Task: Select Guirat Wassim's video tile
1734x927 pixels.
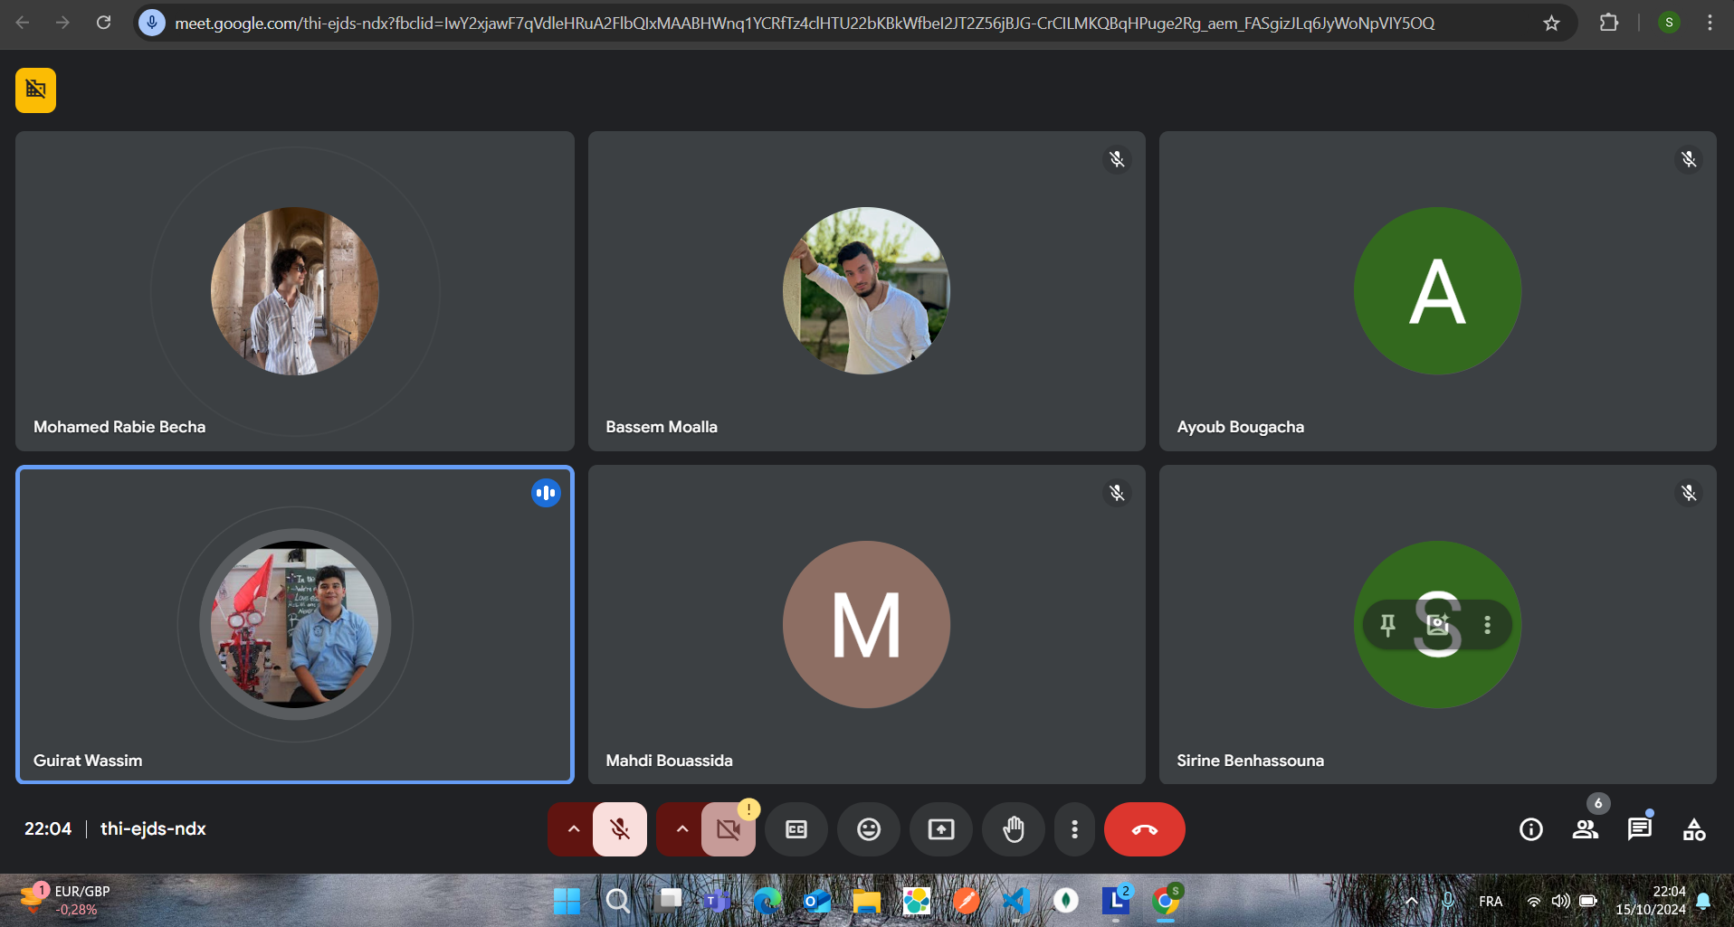Action: (295, 624)
